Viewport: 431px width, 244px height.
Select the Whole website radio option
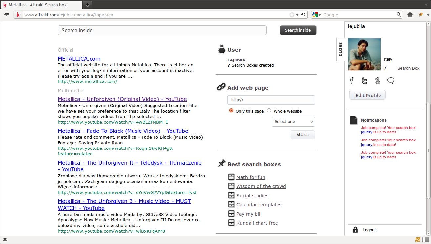tap(269, 111)
